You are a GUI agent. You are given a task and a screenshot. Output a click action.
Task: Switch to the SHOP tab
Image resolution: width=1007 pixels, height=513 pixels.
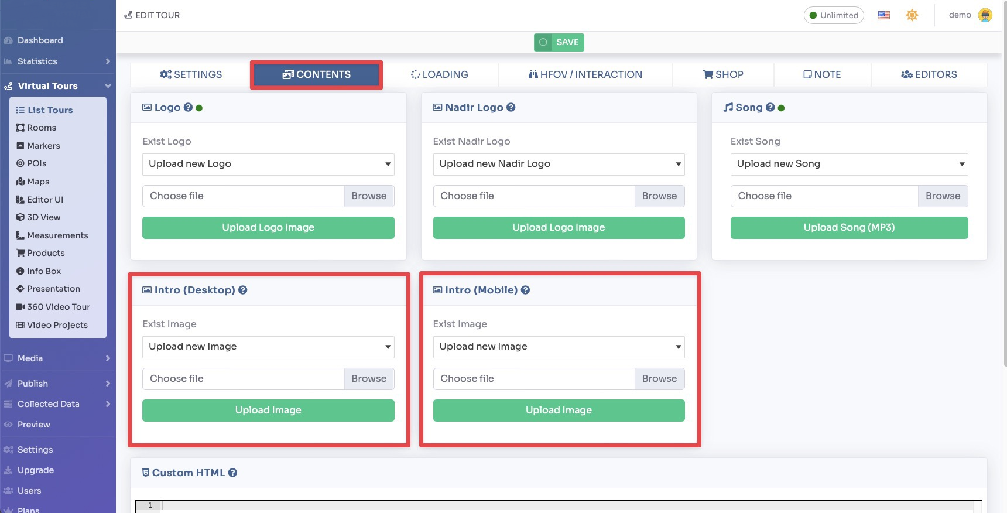coord(723,75)
